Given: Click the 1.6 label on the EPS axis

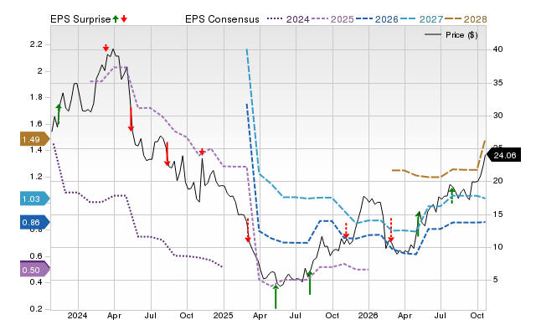Looking at the screenshot, I should 36,124.
